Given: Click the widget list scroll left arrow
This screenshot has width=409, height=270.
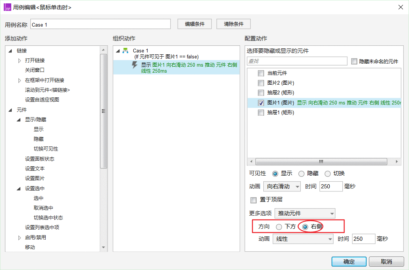Looking at the screenshot, I should click(x=251, y=162).
